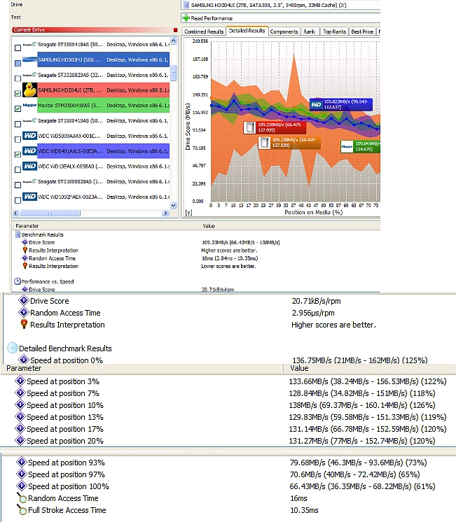Select Speed at position 17% row

click(x=228, y=429)
